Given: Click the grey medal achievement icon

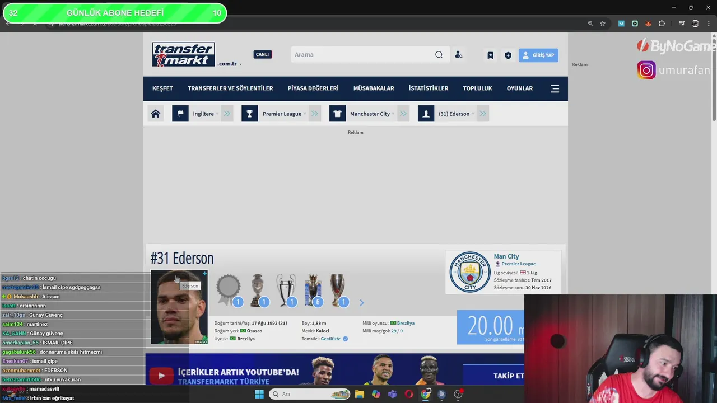Looking at the screenshot, I should (229, 289).
